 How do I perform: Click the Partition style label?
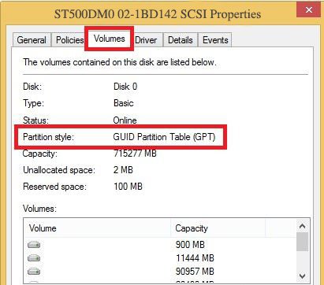point(48,137)
